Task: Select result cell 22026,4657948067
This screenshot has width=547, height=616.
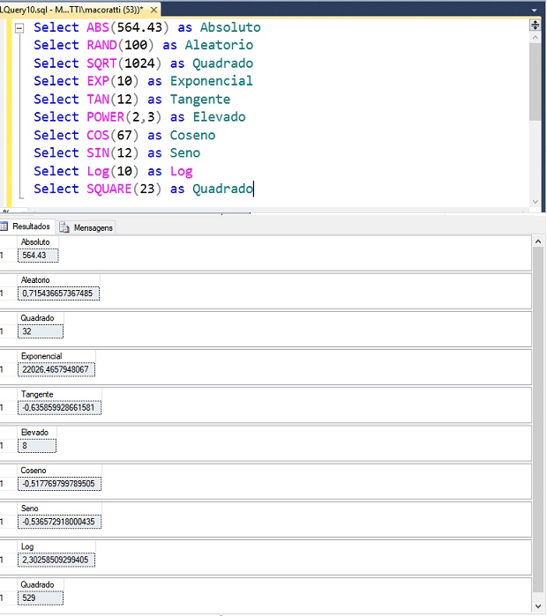Action: click(56, 369)
